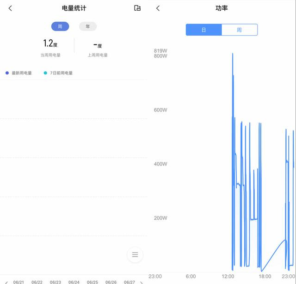Switch electricity statistics to 年 view
The width and height of the screenshot is (296, 284).
pos(88,26)
